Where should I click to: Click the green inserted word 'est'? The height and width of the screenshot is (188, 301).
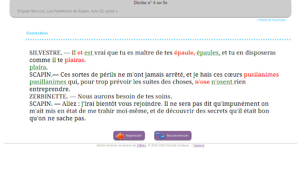tap(88, 53)
